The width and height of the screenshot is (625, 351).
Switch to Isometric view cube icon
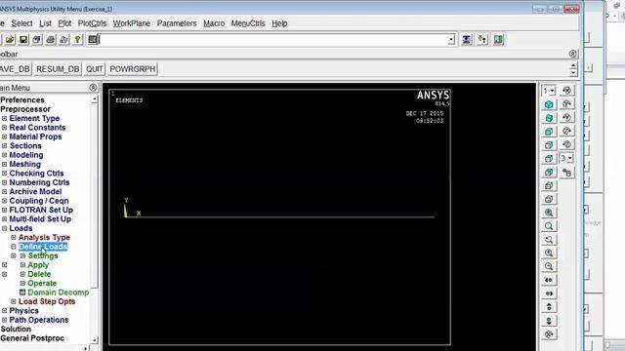(x=549, y=104)
